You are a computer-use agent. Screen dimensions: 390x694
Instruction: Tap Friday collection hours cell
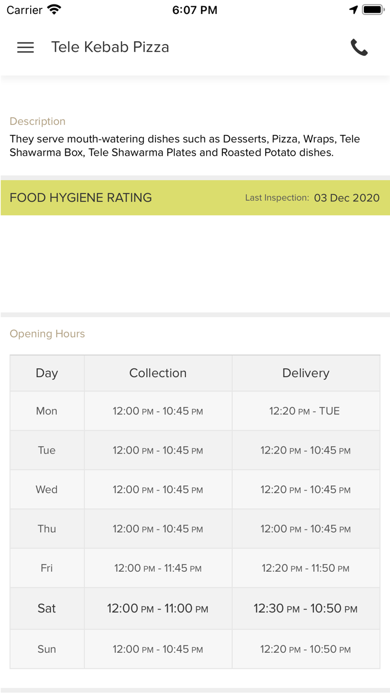click(158, 568)
